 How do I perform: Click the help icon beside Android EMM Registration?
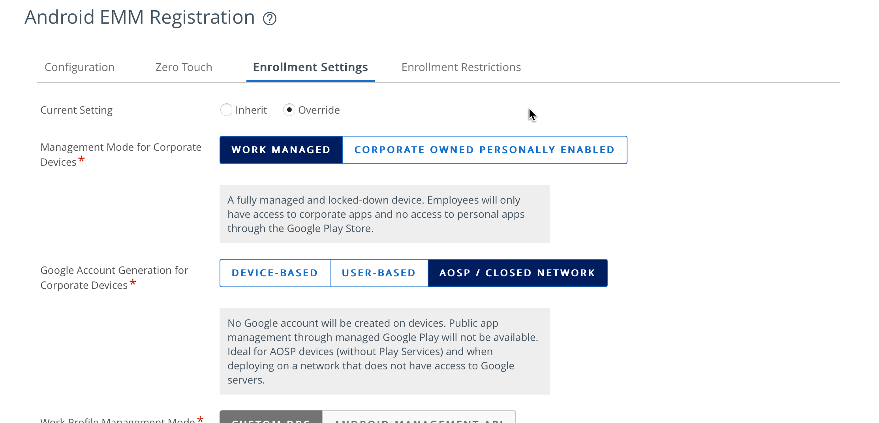coord(270,19)
